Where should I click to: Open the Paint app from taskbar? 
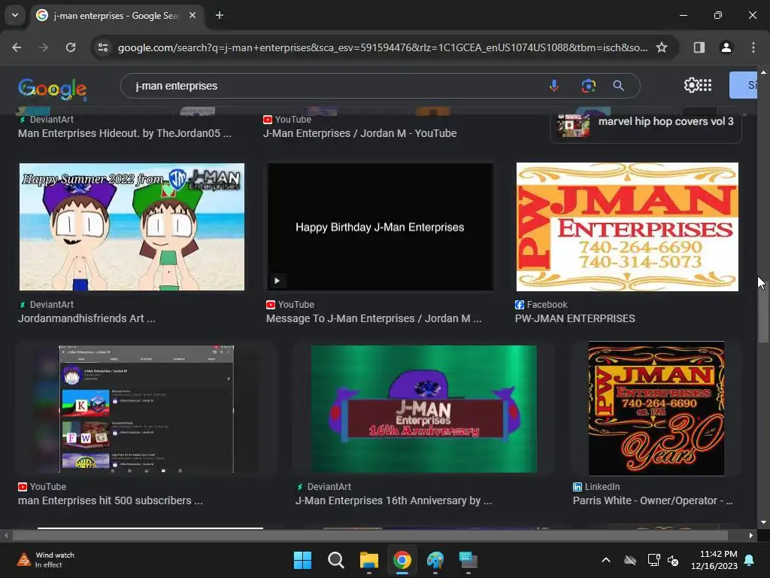click(435, 560)
